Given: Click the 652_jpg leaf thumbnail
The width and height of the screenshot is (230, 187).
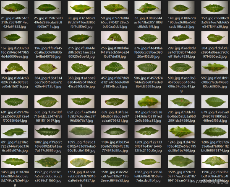Looking at the screenshot, I should [x=81, y=102].
